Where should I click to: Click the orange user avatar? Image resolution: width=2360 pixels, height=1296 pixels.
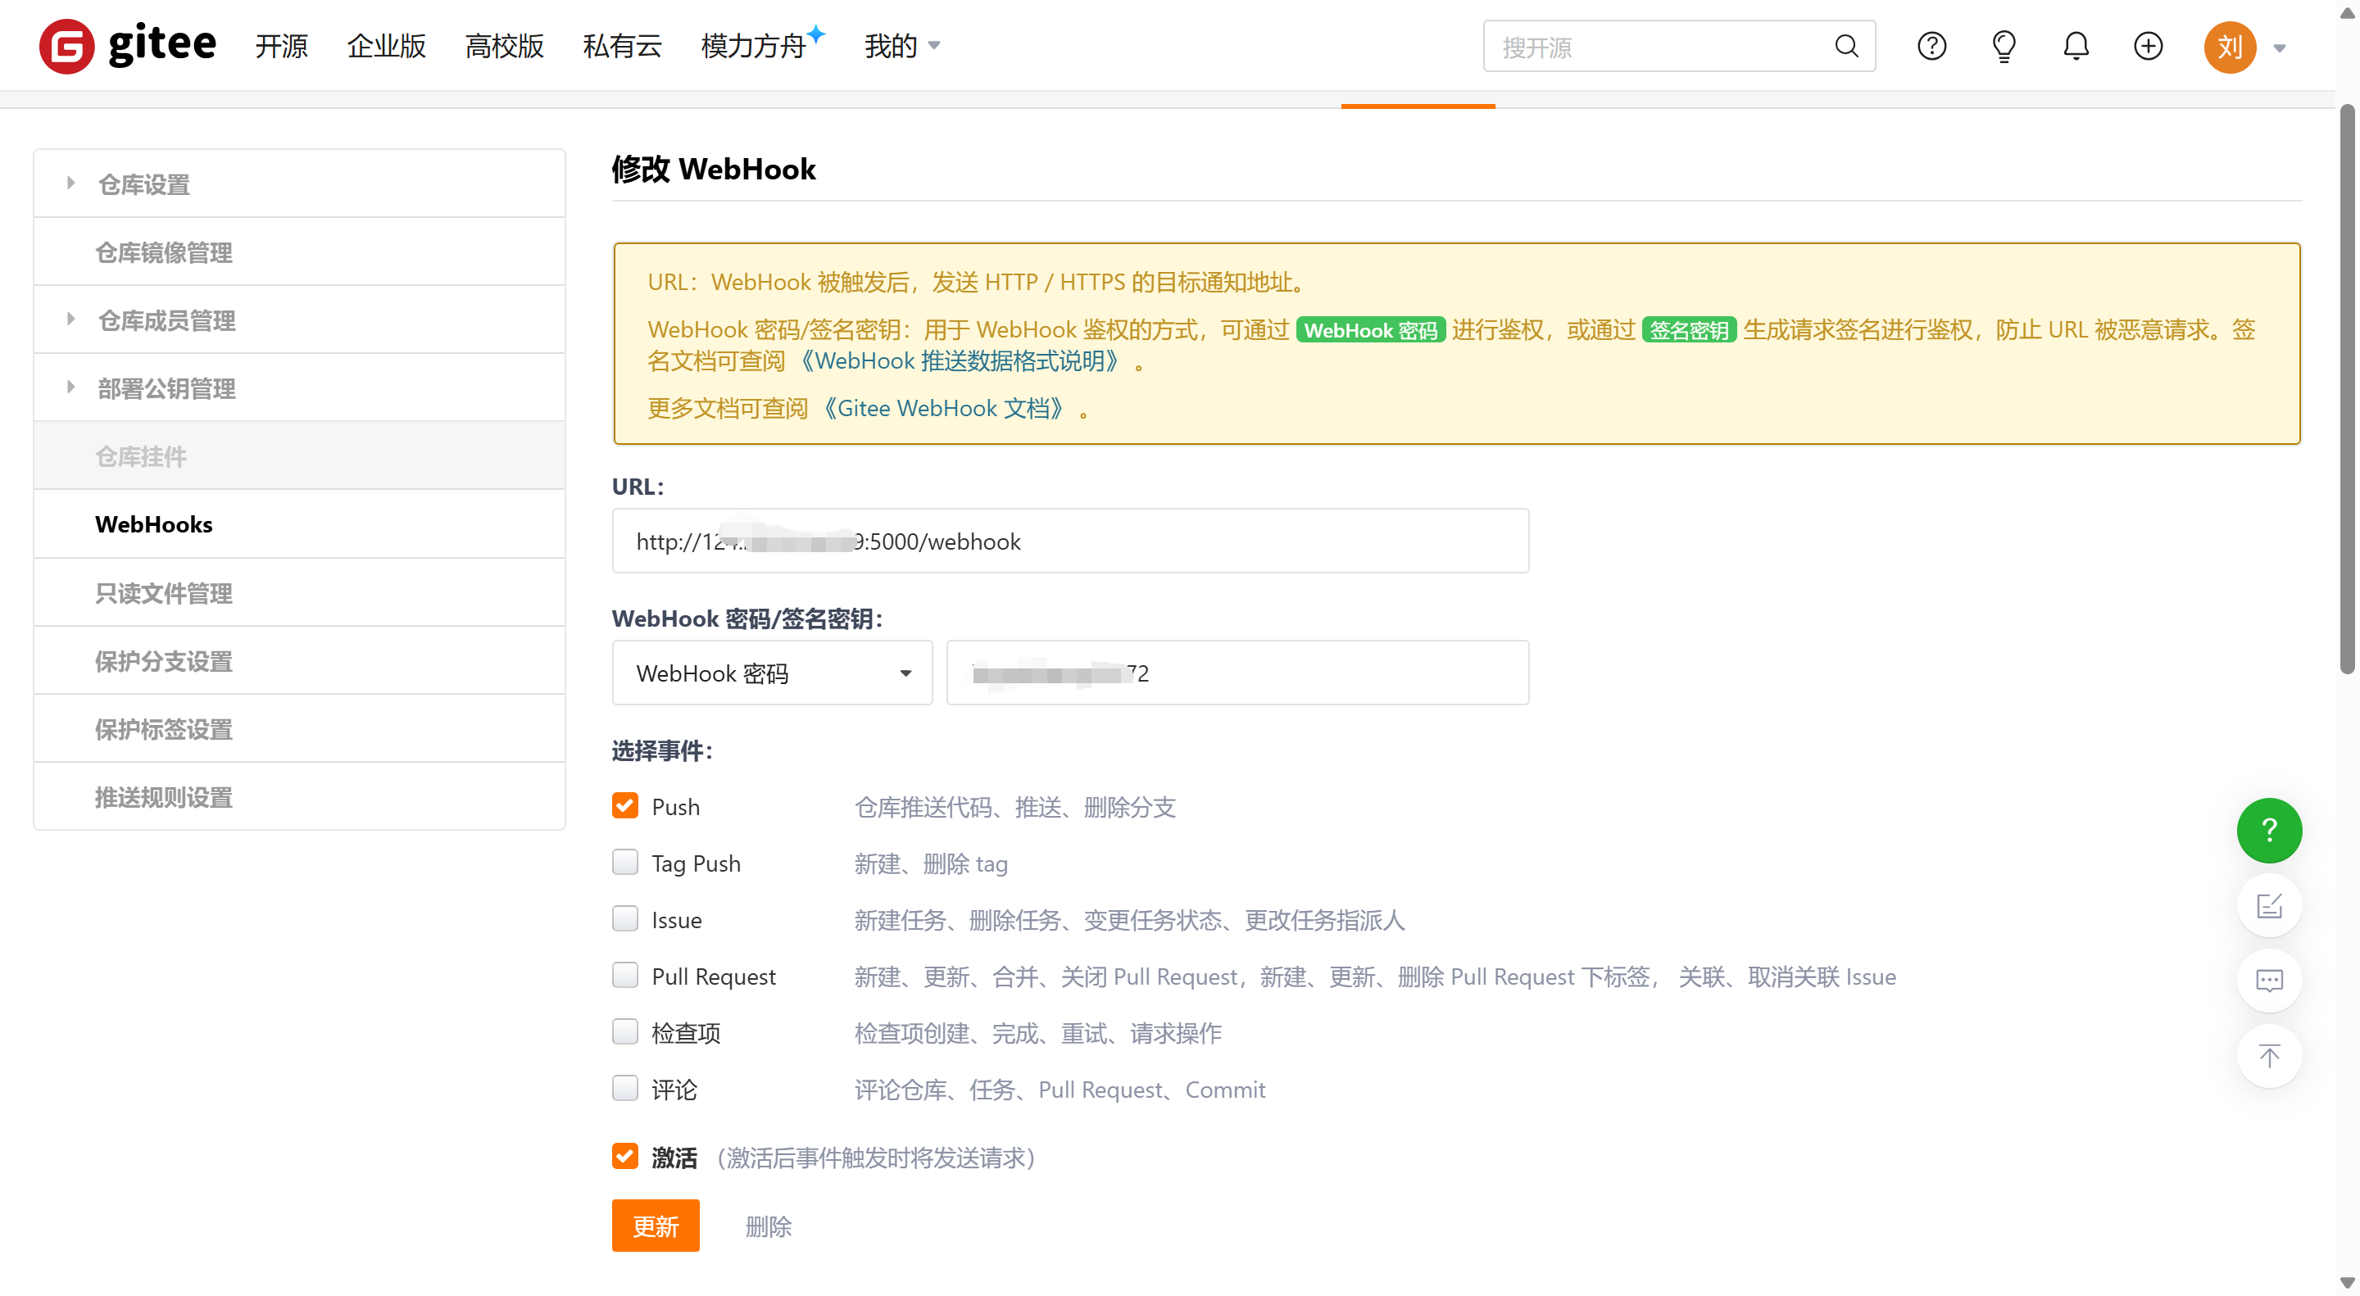(2229, 47)
